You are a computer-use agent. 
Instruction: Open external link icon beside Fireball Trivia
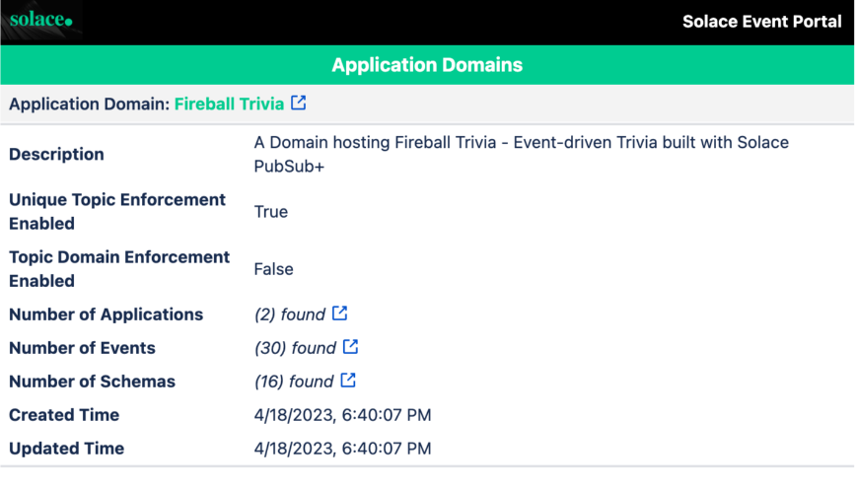coord(298,103)
